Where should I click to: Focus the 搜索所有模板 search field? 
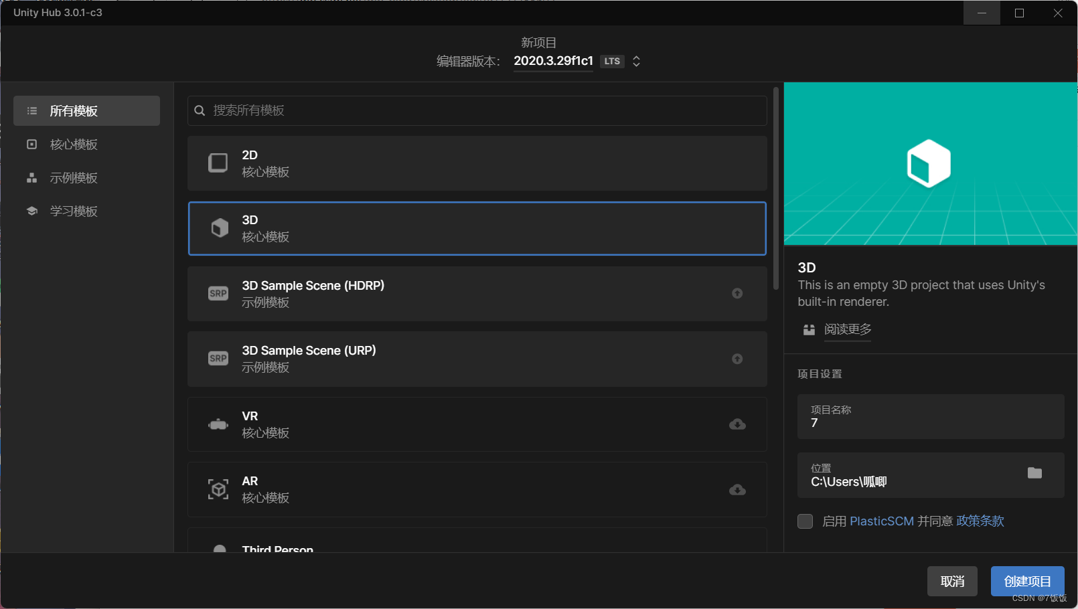click(477, 110)
